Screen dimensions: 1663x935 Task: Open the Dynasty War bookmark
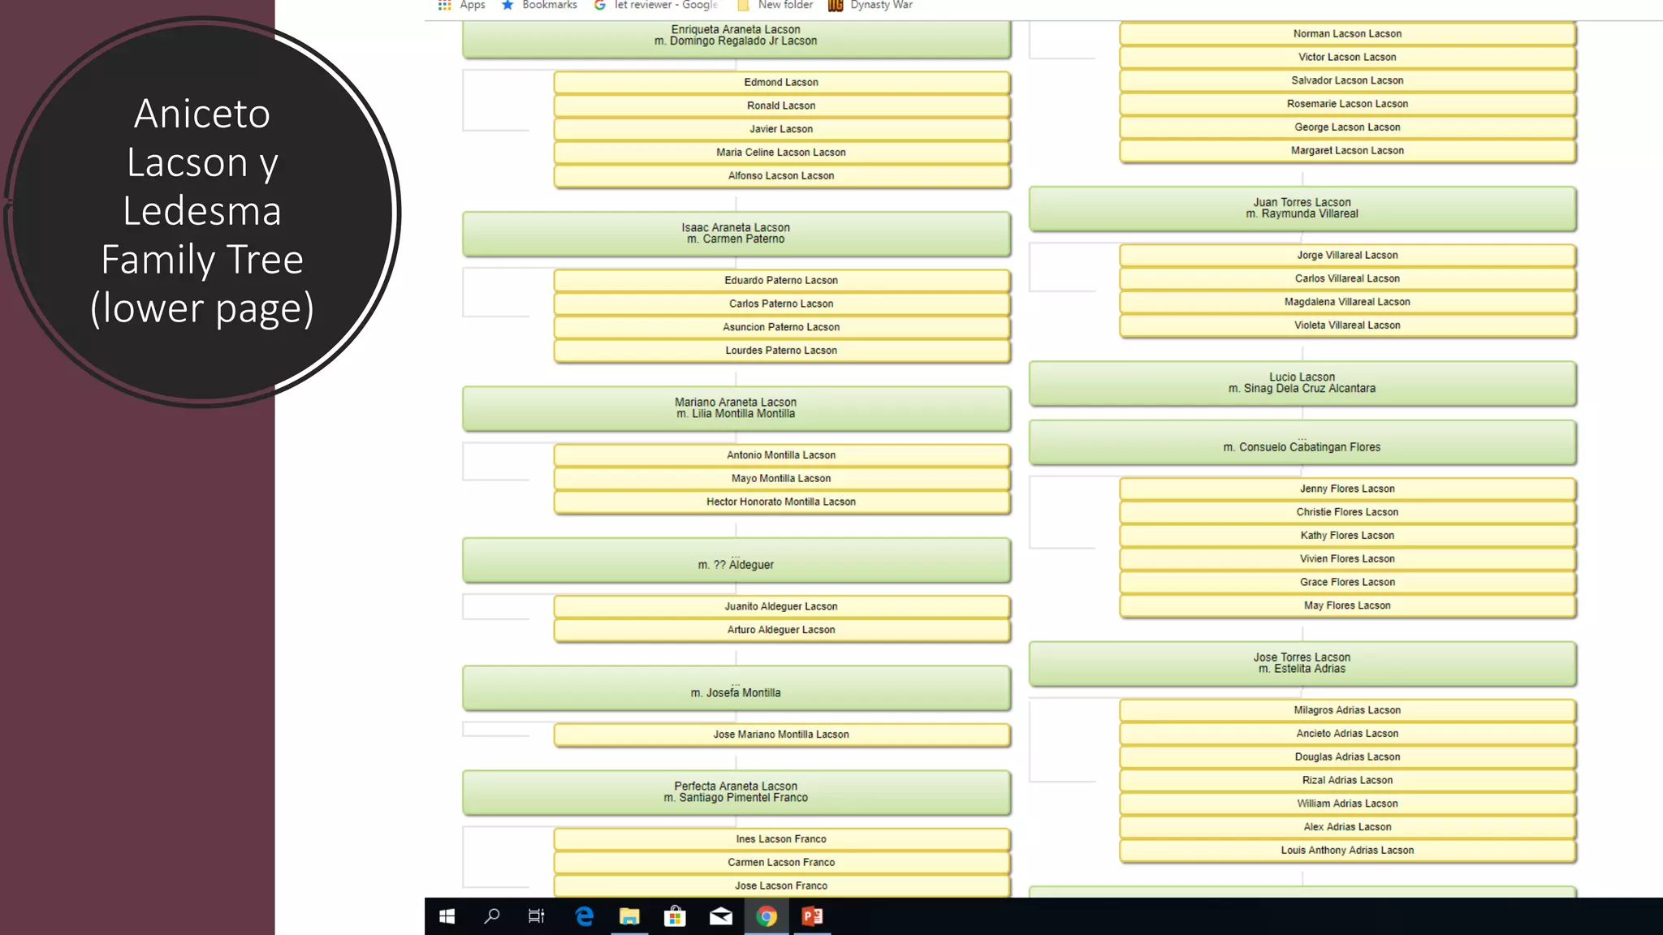pos(870,6)
